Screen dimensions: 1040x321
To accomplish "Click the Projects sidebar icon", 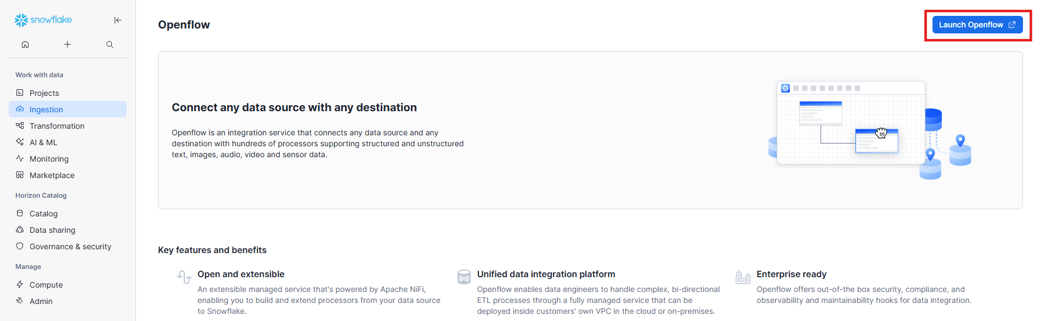I will [20, 93].
